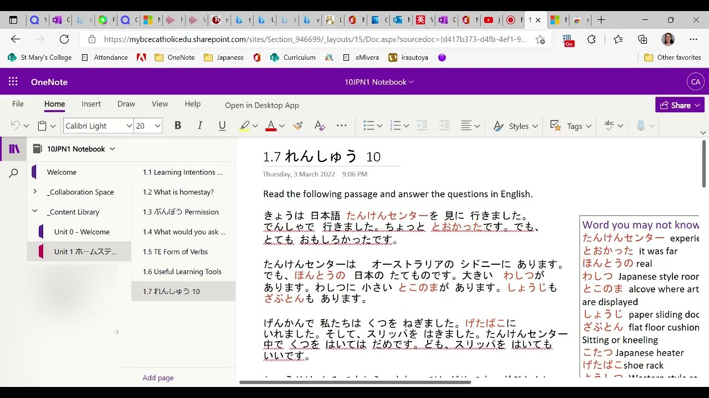
Task: Click the browser Refresh icon
Action: point(64,39)
